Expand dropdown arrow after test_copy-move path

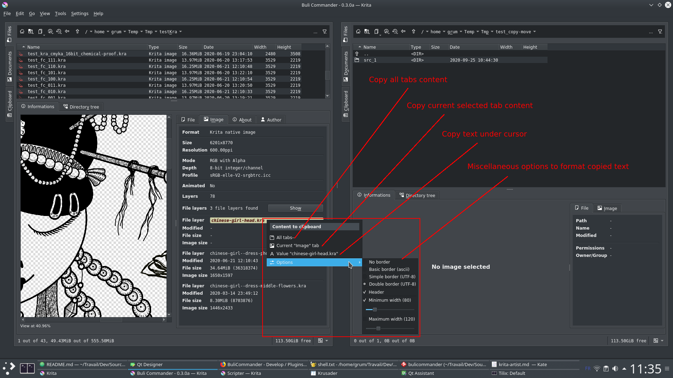point(535,31)
